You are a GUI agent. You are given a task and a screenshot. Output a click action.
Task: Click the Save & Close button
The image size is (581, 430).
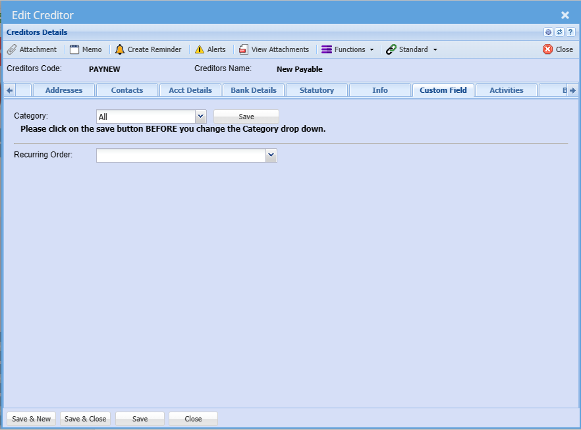coord(85,419)
